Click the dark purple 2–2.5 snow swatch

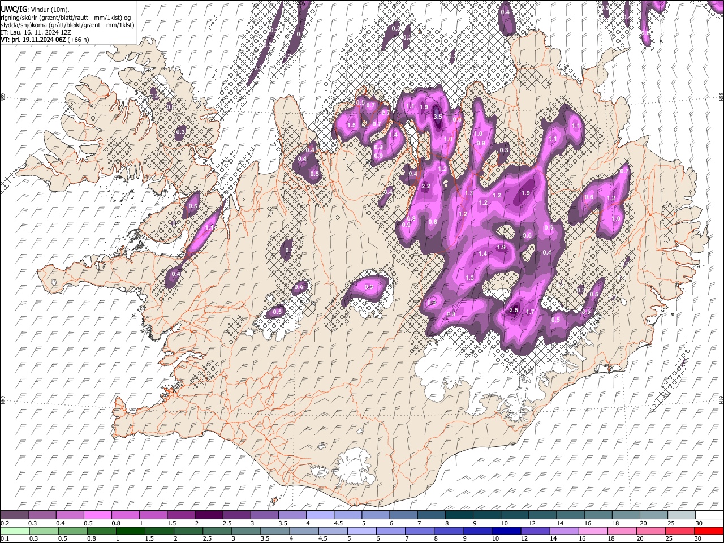(x=209, y=515)
